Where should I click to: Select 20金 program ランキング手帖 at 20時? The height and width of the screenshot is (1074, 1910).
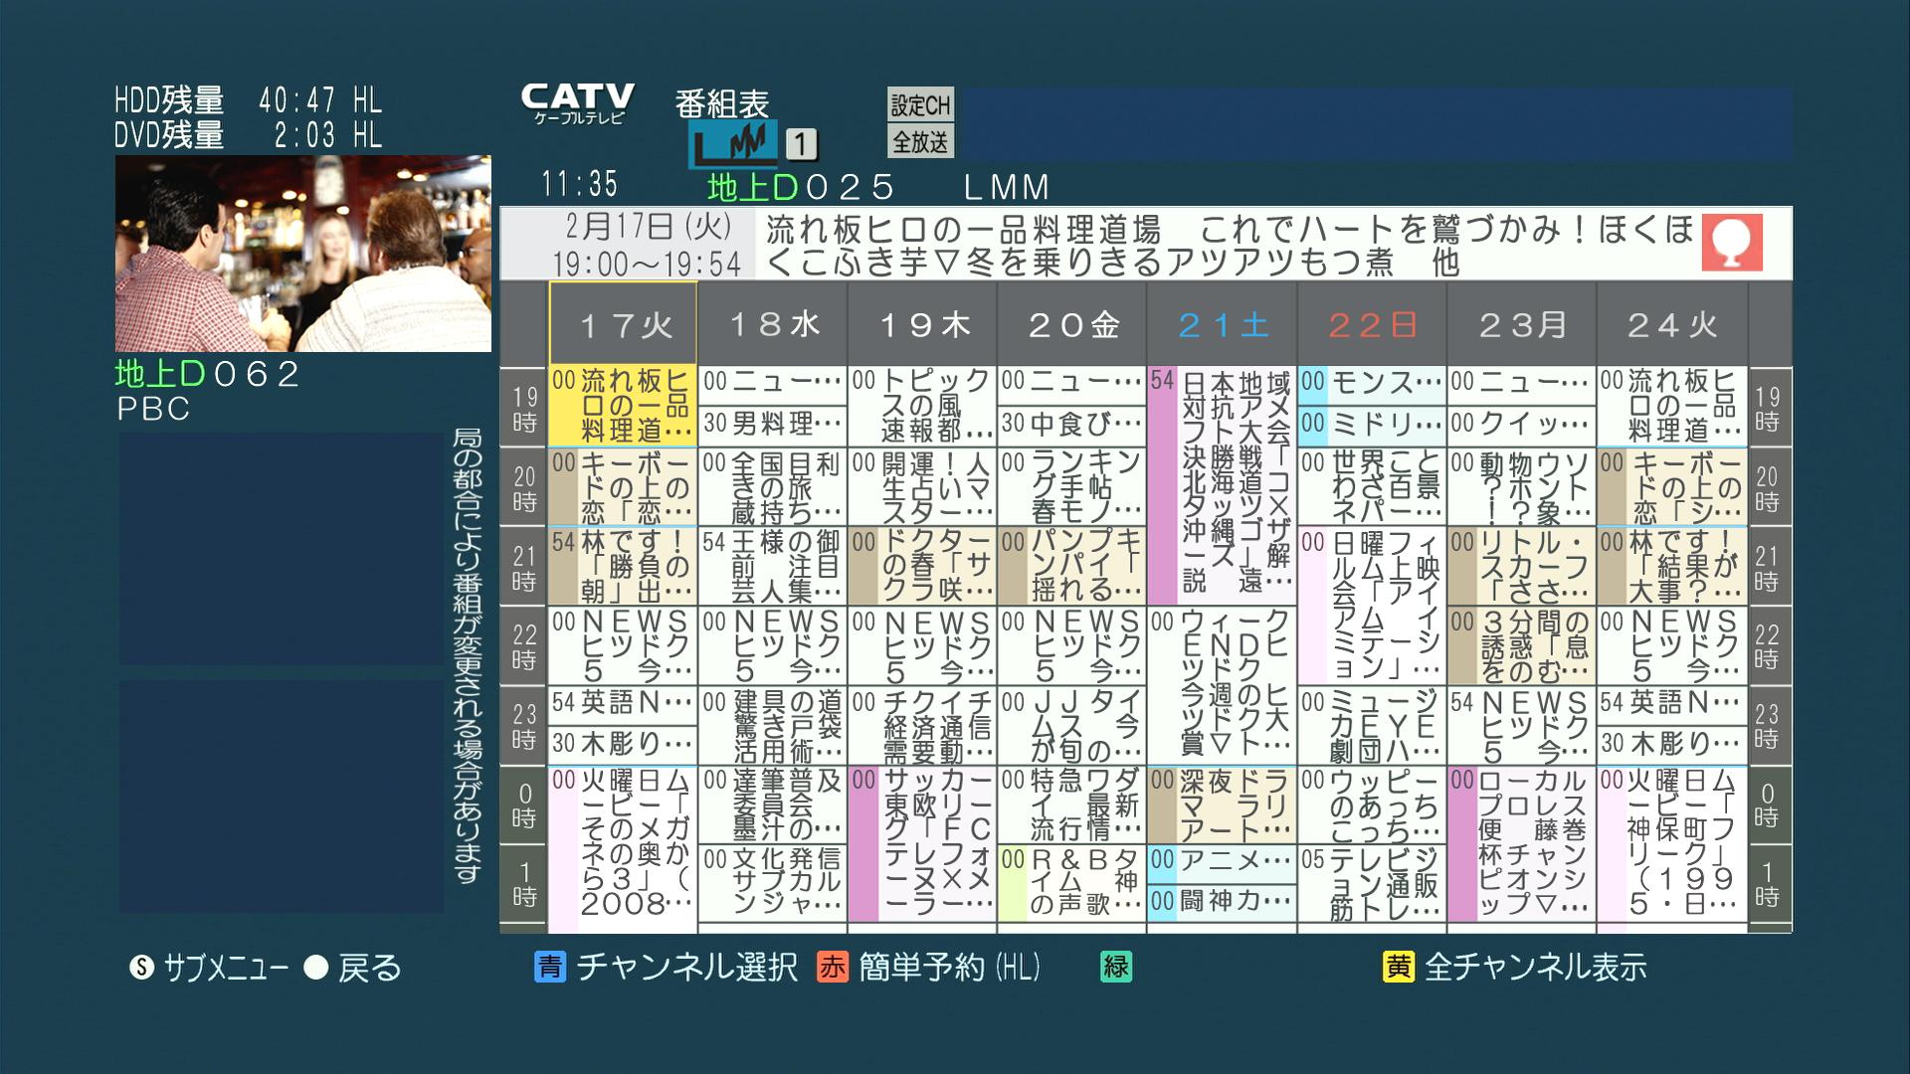1071,486
